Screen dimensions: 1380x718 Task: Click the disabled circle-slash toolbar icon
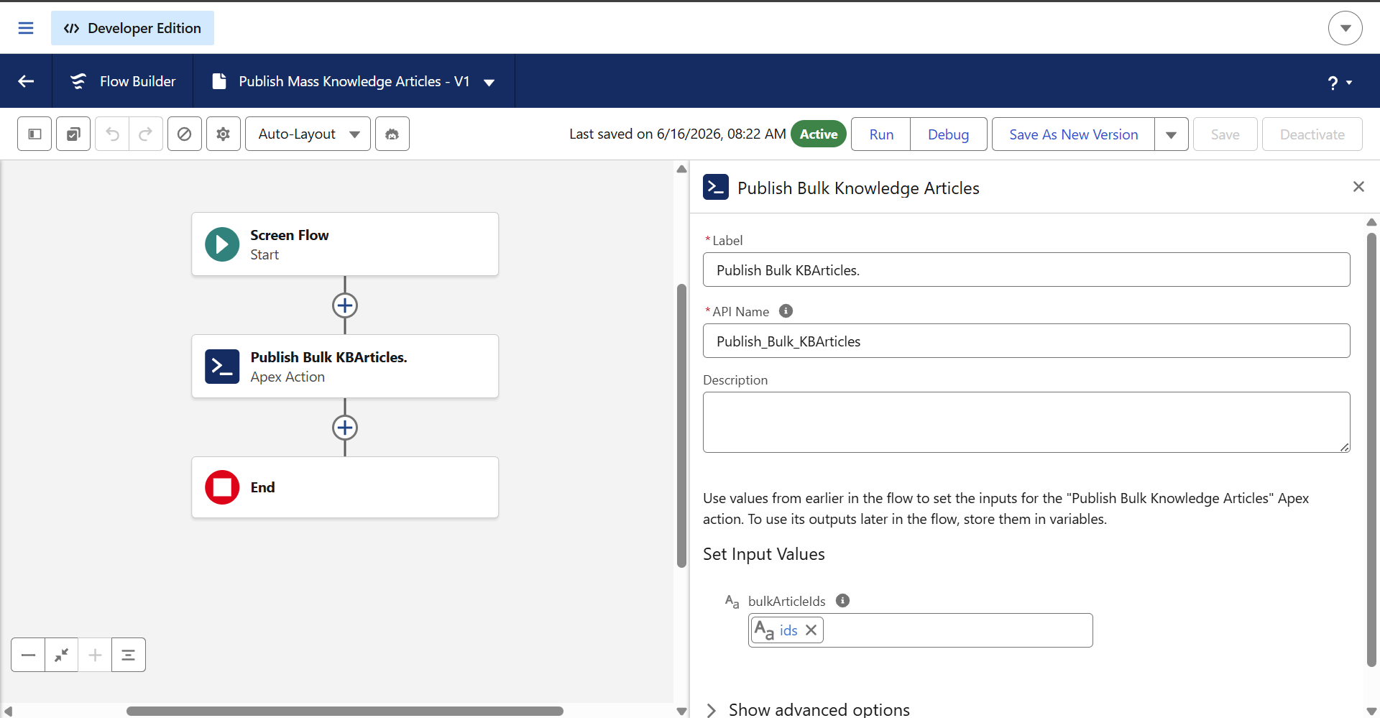184,134
